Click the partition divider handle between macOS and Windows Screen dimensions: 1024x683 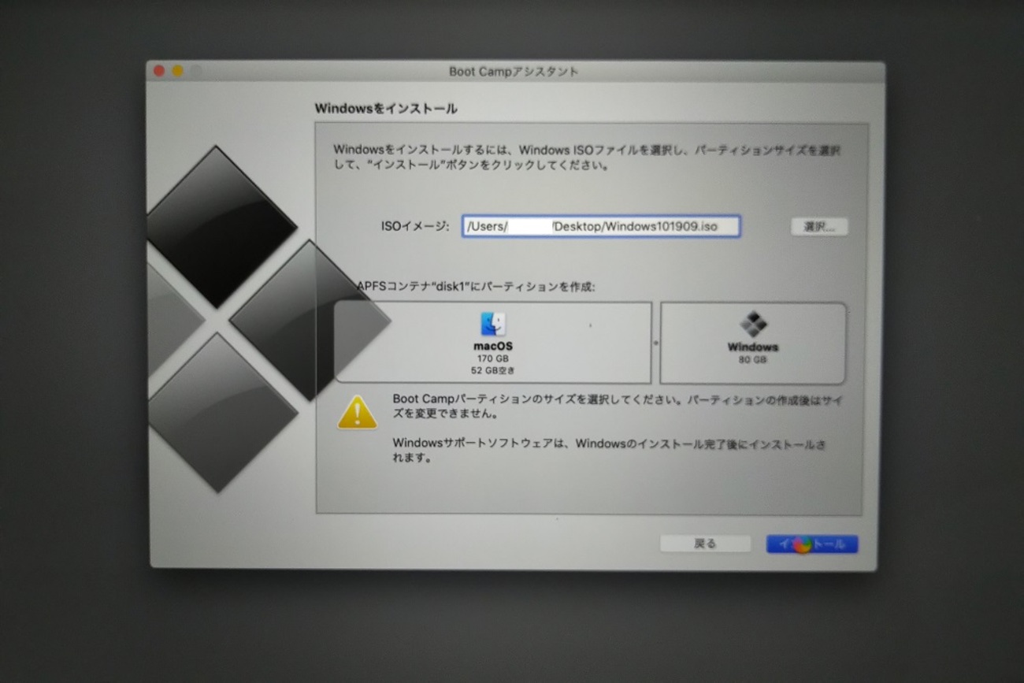point(655,343)
